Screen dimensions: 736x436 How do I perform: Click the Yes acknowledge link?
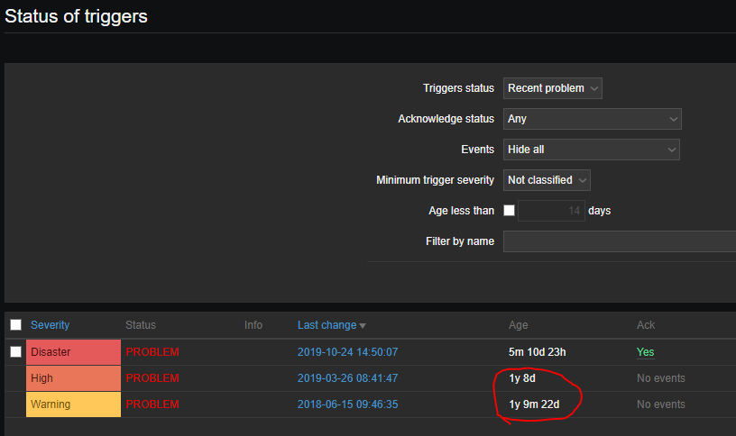pyautogui.click(x=646, y=352)
